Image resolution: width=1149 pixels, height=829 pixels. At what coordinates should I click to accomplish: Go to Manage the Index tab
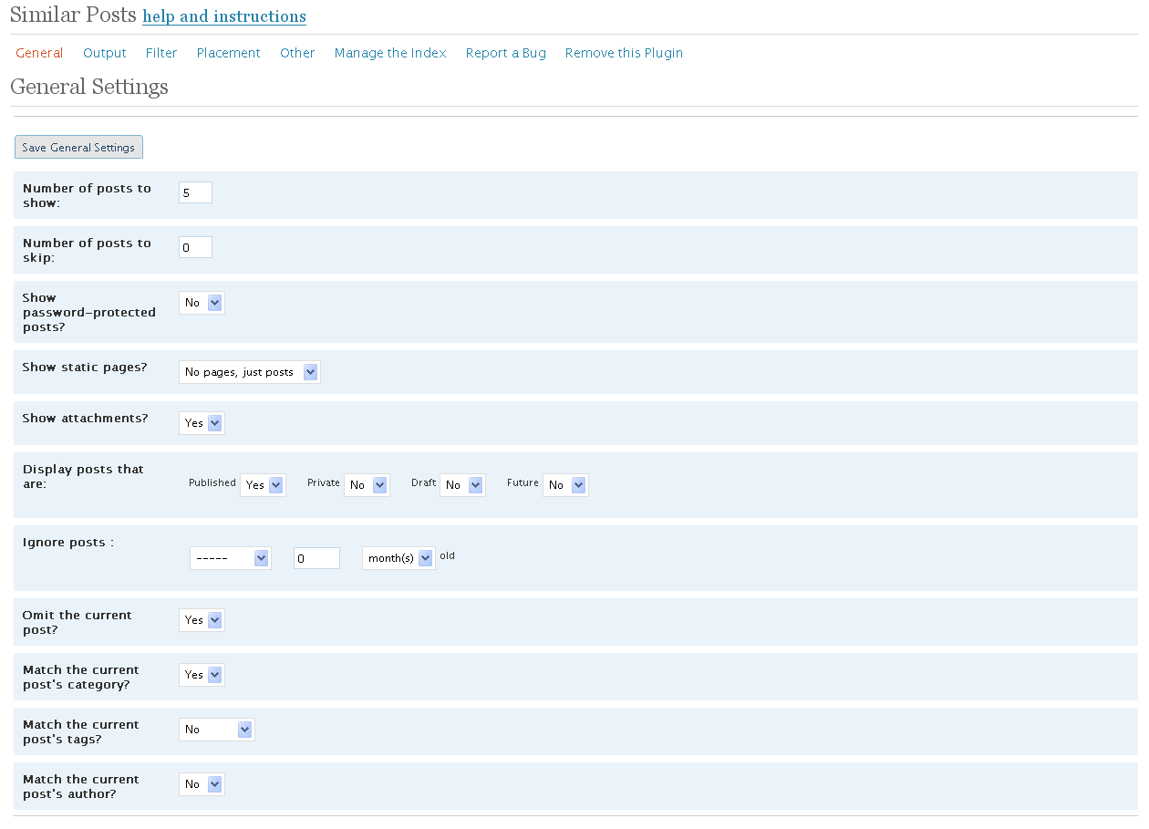coord(390,53)
